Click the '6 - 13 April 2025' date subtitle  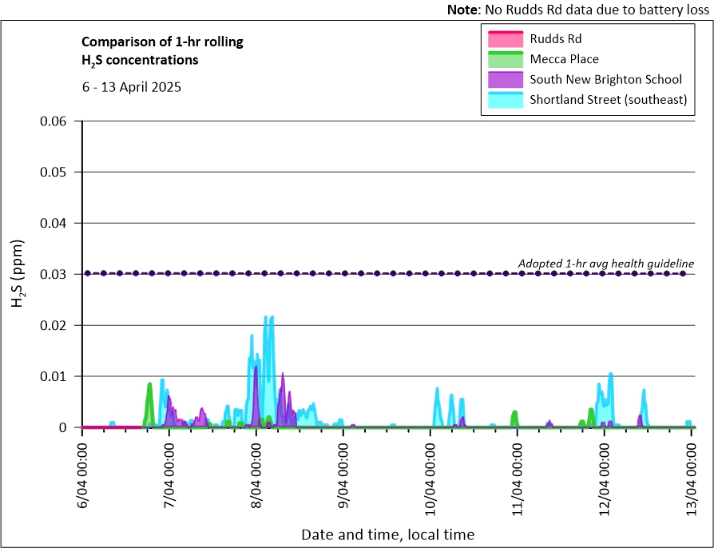[132, 87]
